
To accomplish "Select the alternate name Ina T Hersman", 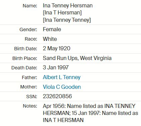I will [62, 13].
